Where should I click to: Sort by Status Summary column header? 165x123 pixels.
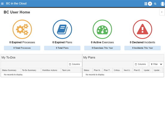11,70
